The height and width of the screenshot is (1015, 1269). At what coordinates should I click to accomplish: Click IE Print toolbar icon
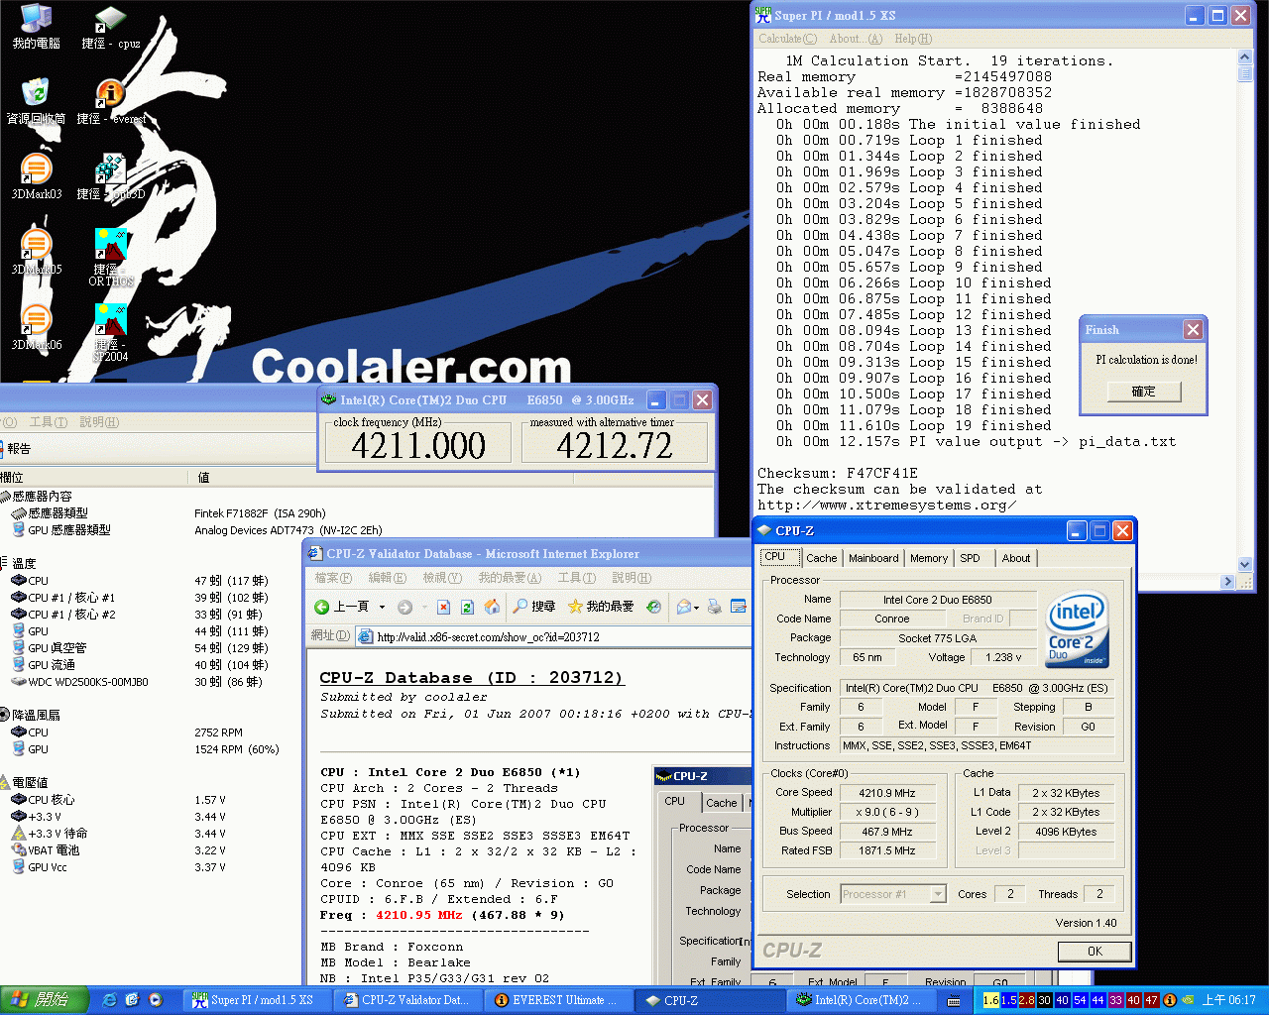click(x=714, y=607)
